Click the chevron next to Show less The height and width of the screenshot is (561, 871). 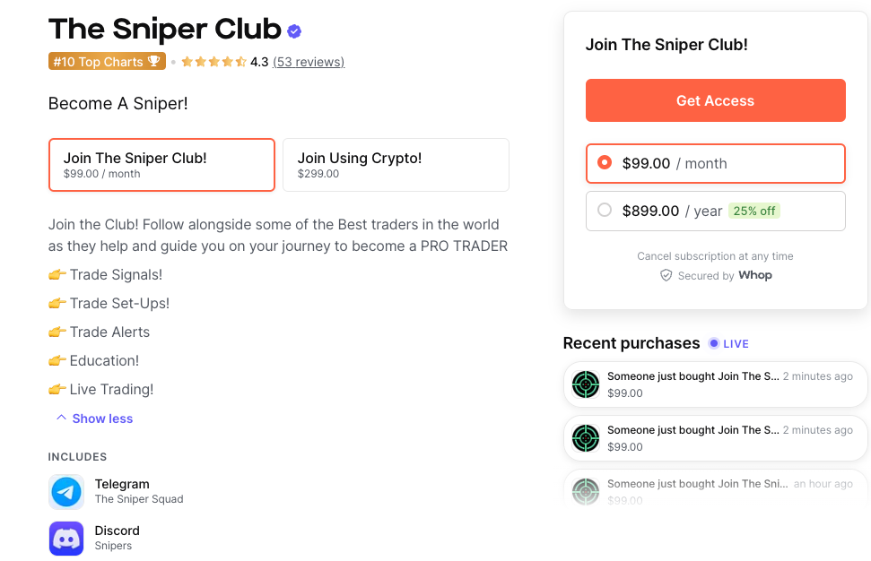coord(61,418)
